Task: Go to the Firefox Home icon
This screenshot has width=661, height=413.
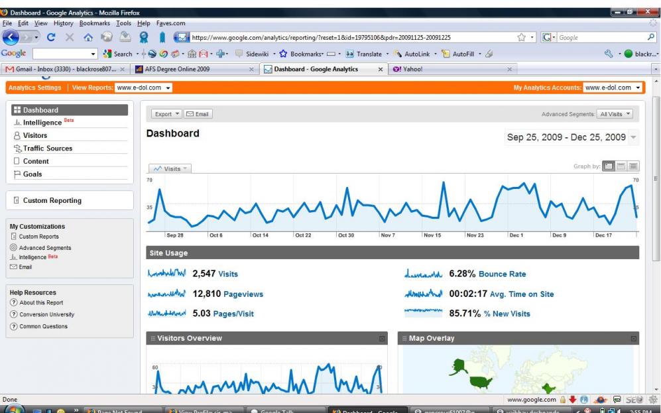Action: coord(88,38)
